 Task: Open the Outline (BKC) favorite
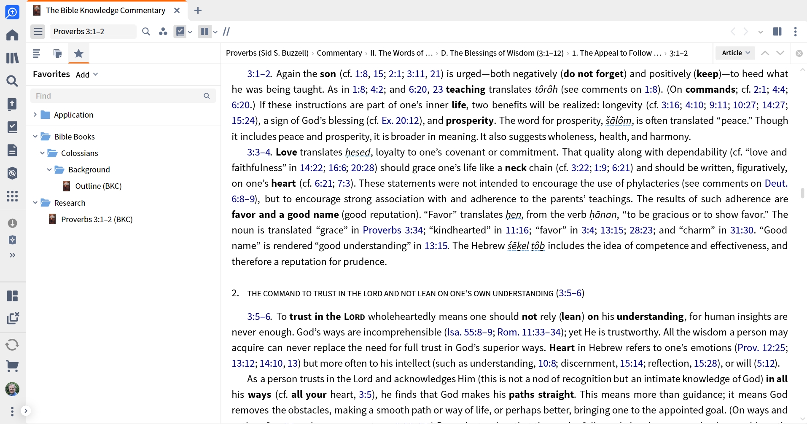(98, 186)
